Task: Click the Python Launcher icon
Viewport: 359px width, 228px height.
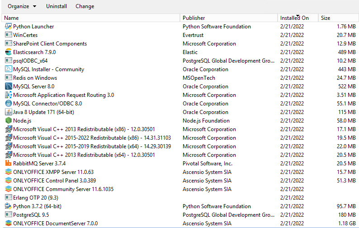Action: click(x=9, y=27)
